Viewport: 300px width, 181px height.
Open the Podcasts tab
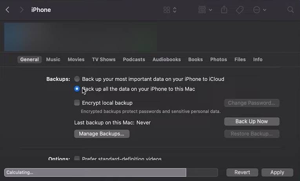pos(134,59)
